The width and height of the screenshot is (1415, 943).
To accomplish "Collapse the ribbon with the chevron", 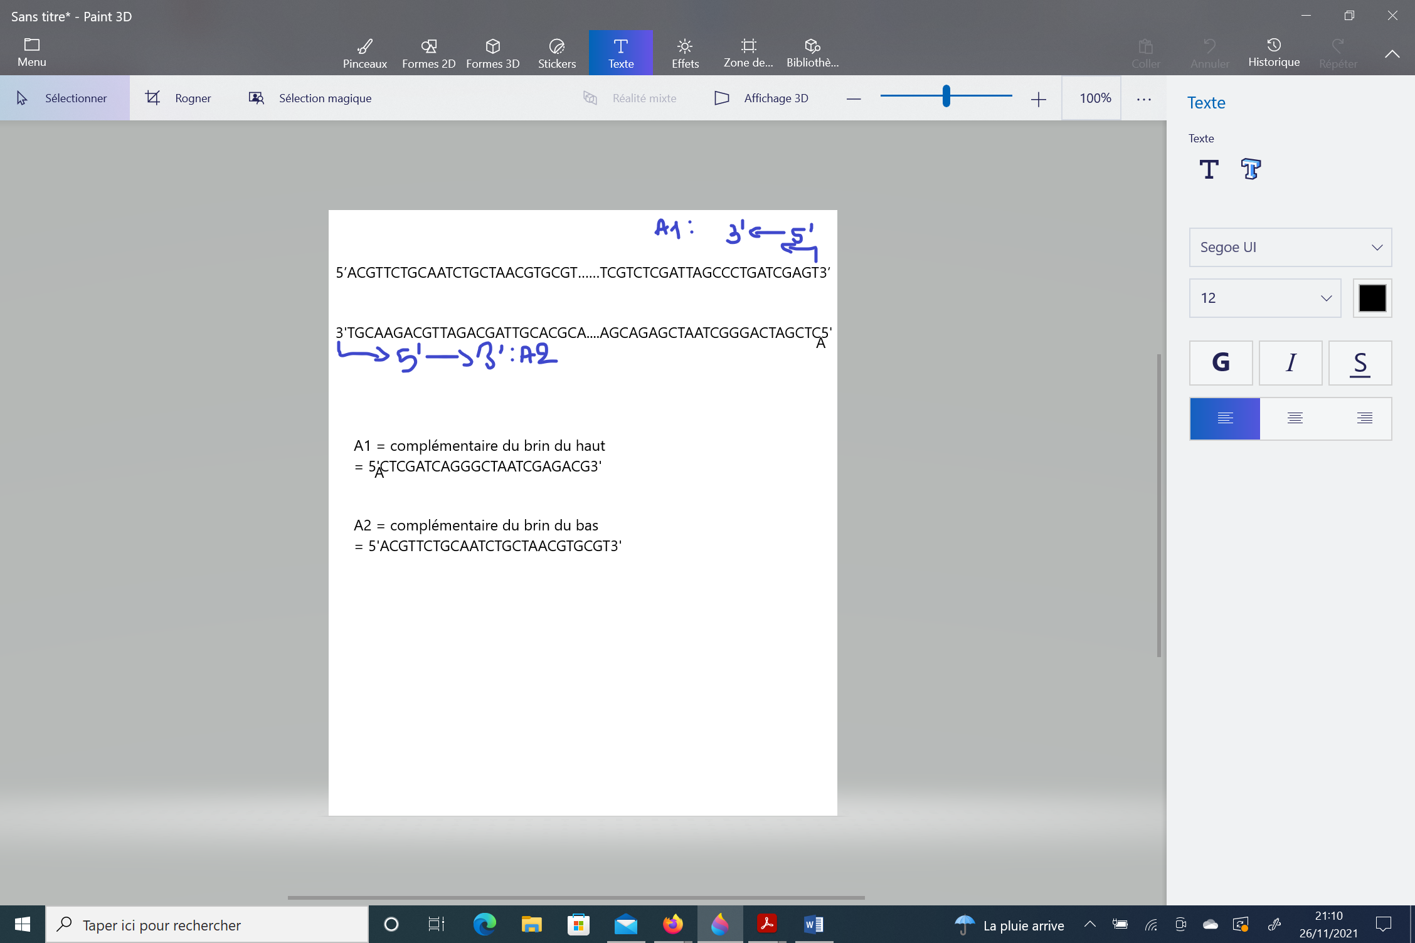I will tap(1392, 54).
